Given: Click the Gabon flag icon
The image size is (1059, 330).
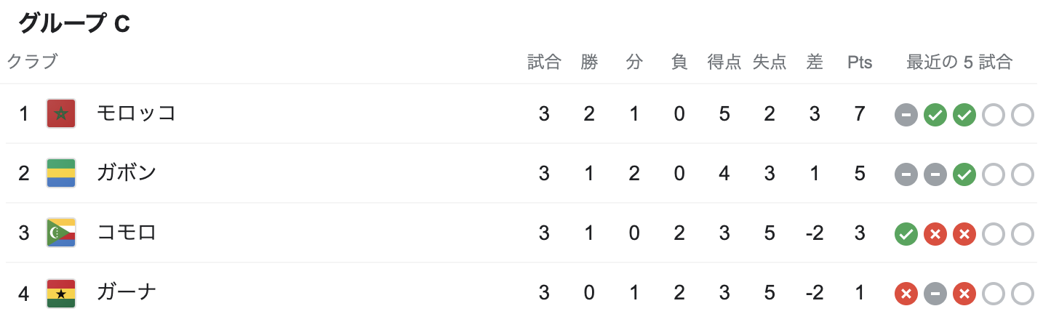Looking at the screenshot, I should click(61, 174).
